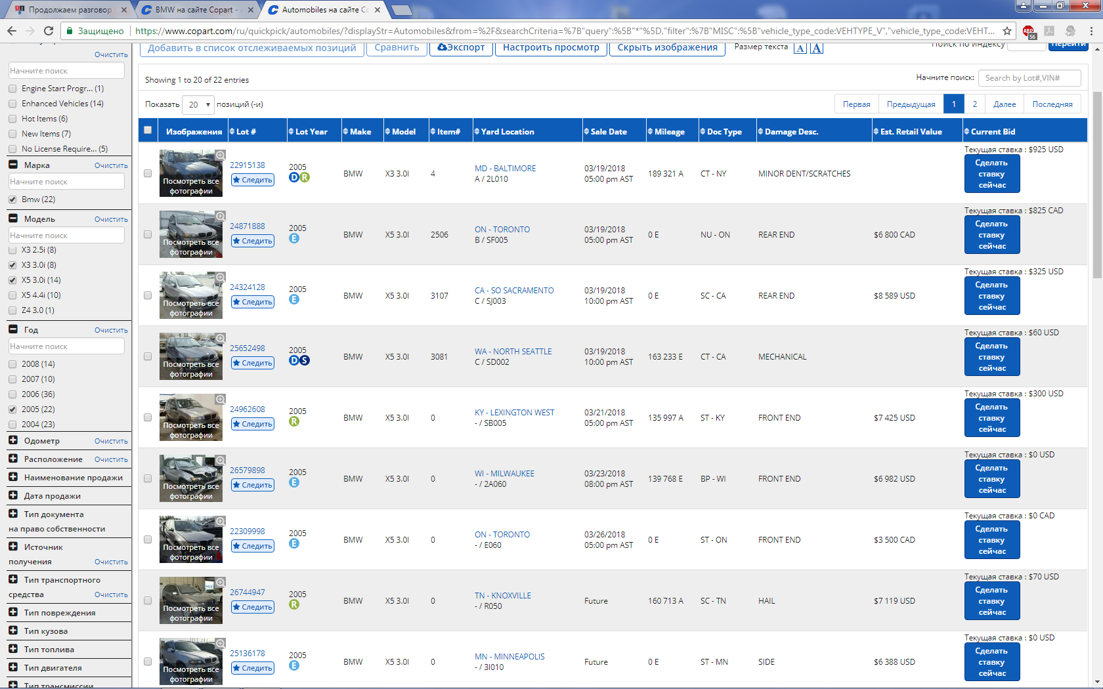This screenshot has width=1103, height=689.
Task: Click the R badge icon for lot 26744947
Action: 294,604
